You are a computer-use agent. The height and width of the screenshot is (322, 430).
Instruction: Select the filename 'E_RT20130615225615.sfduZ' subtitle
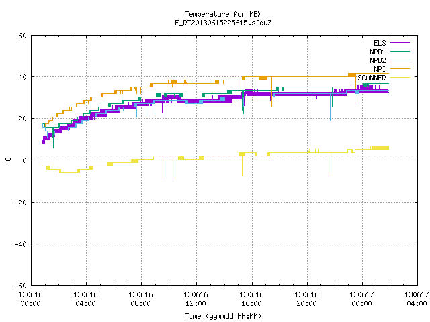coord(223,23)
